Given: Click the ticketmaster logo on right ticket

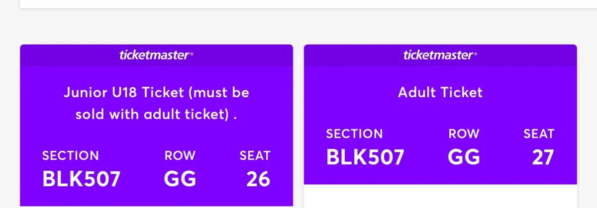Looking at the screenshot, I should pyautogui.click(x=440, y=56).
